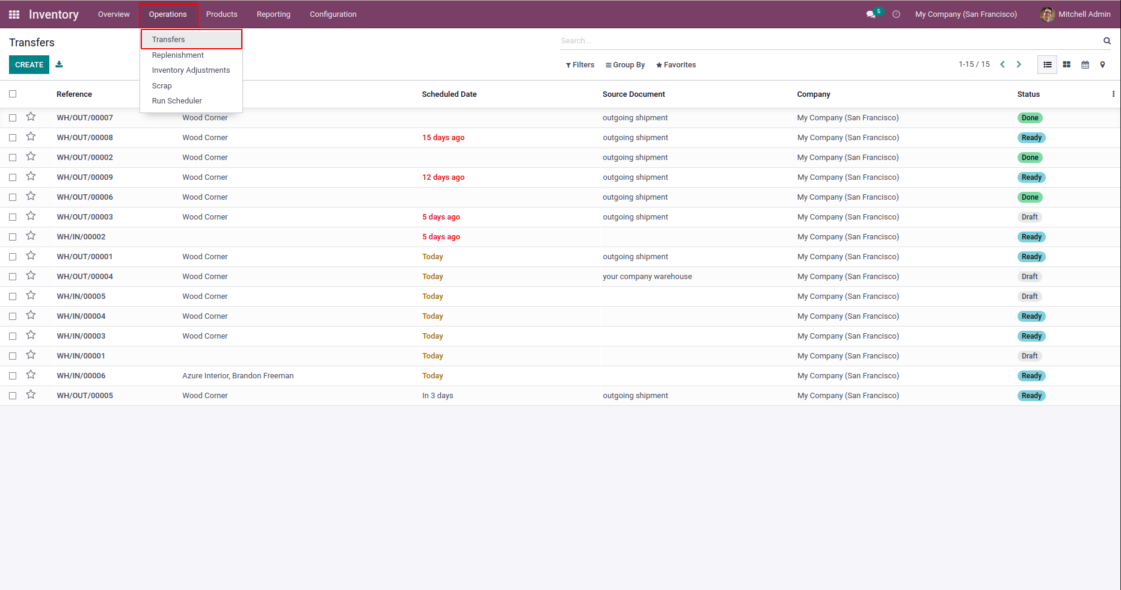
Task: Switch to calendar view
Action: click(x=1085, y=64)
